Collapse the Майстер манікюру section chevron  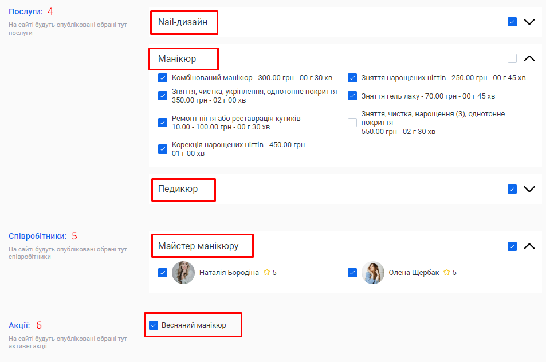tap(529, 246)
